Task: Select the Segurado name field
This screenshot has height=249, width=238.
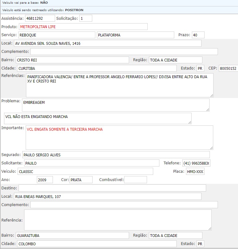Action: pos(115,155)
